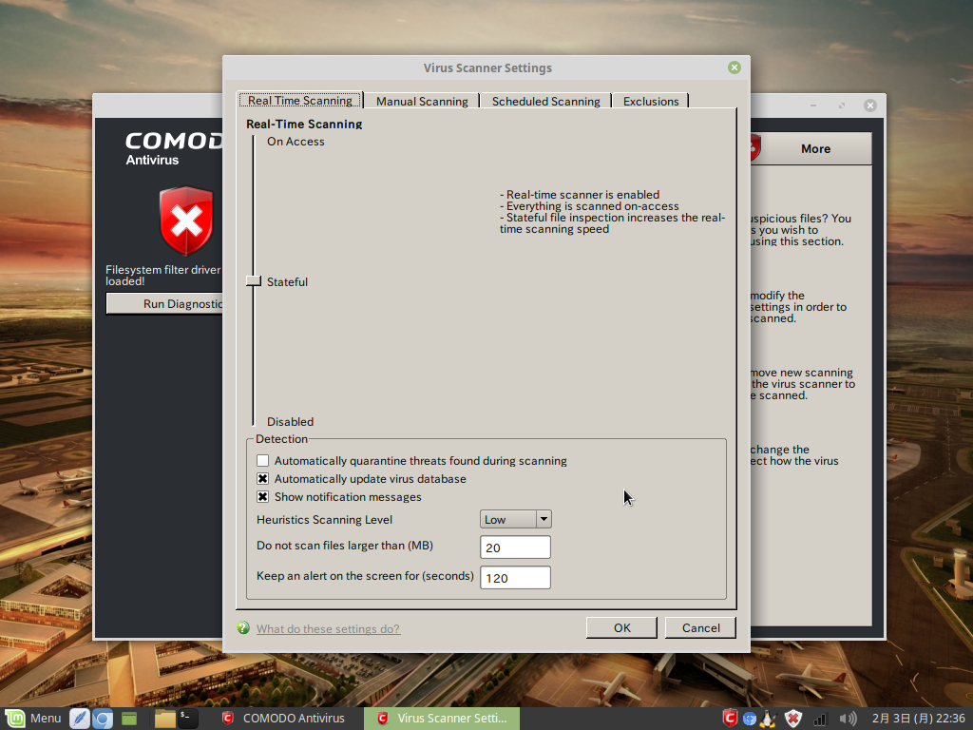Click the green show-desktop panel icon
Viewport: 973px width, 730px height.
[x=129, y=719]
